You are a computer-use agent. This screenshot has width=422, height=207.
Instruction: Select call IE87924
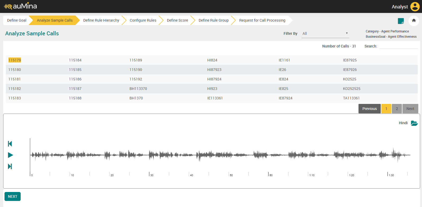(x=285, y=98)
